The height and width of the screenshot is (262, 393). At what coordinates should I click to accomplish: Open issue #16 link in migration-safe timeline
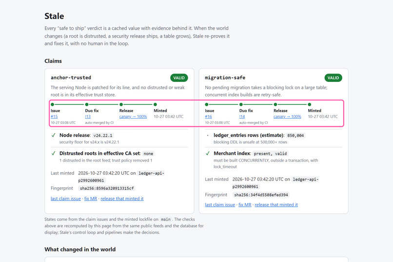pyautogui.click(x=208, y=117)
